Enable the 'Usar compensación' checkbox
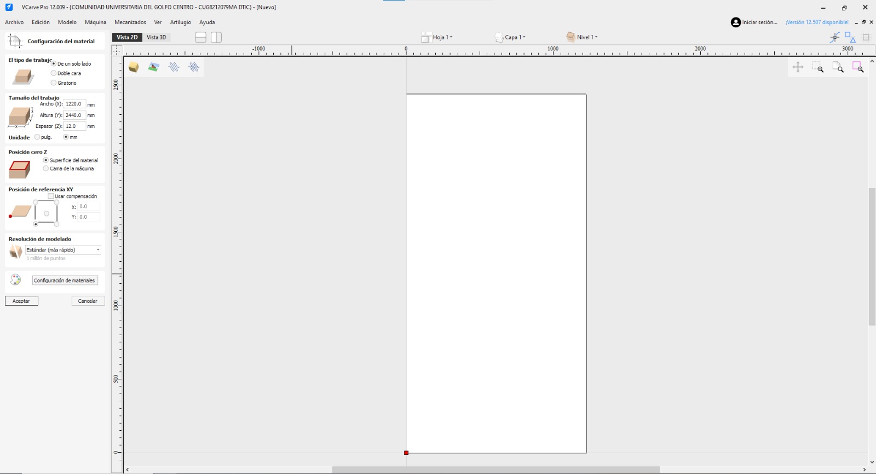Viewport: 876px width, 474px height. pyautogui.click(x=51, y=196)
